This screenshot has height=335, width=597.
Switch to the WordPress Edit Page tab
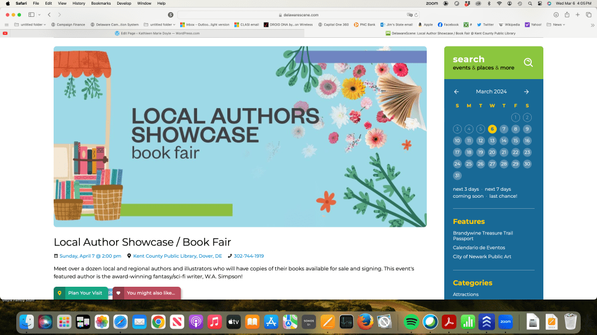click(157, 33)
